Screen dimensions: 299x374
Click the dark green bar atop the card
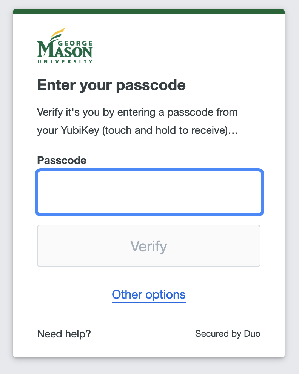click(x=149, y=11)
